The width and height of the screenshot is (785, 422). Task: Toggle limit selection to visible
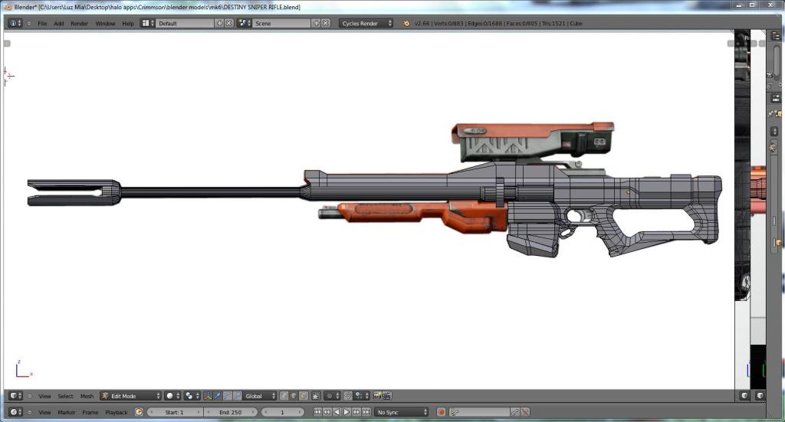[315, 395]
